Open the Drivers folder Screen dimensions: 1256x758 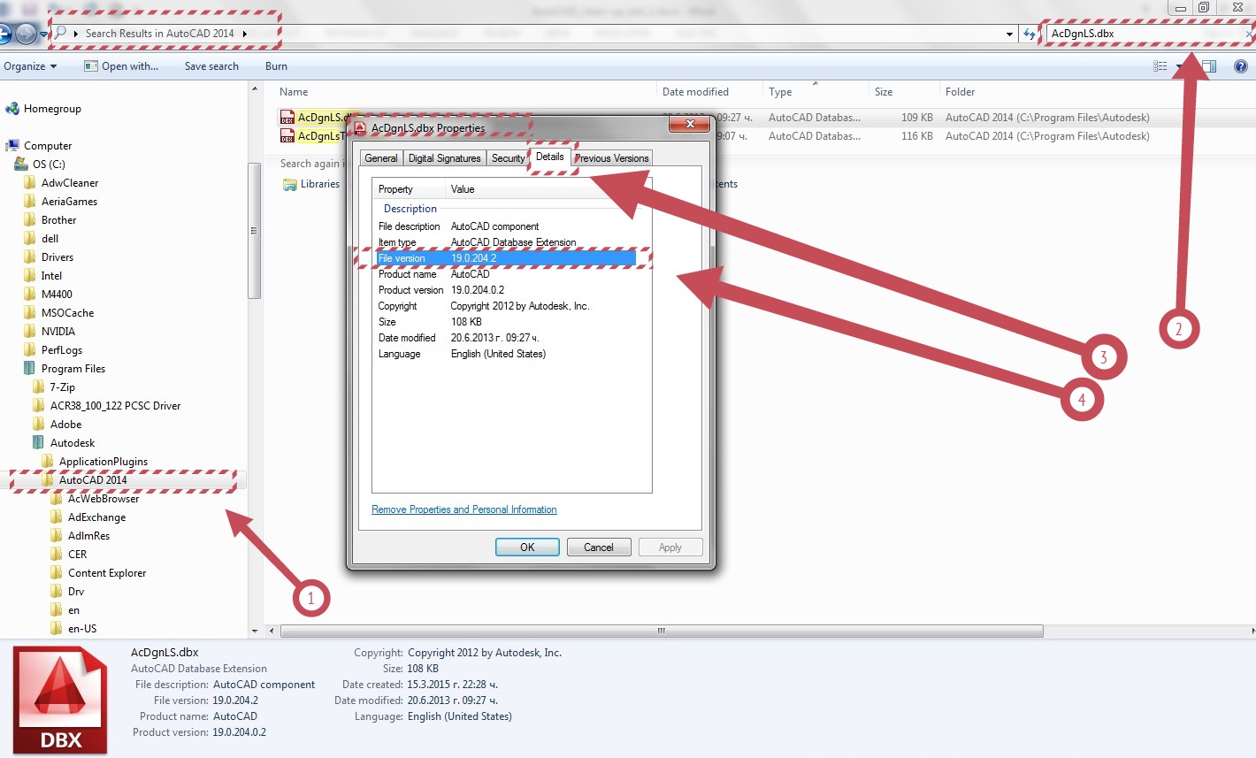pyautogui.click(x=49, y=257)
